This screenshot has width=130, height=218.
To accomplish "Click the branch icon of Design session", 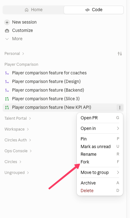I will pos(7,82).
